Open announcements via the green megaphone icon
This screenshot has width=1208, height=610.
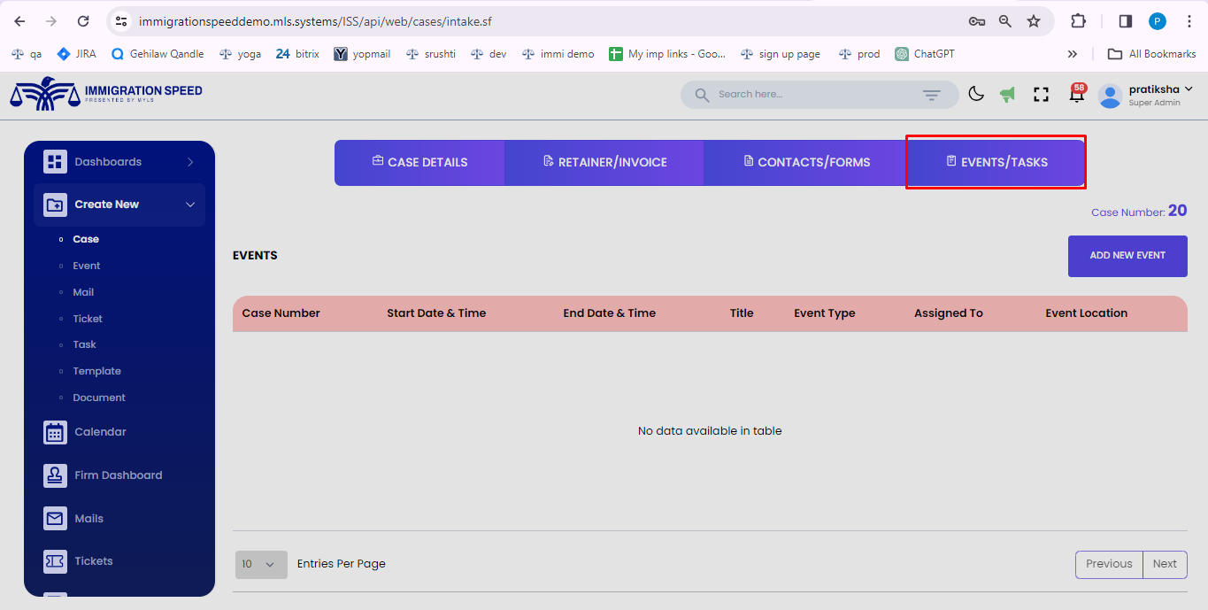pos(1008,94)
